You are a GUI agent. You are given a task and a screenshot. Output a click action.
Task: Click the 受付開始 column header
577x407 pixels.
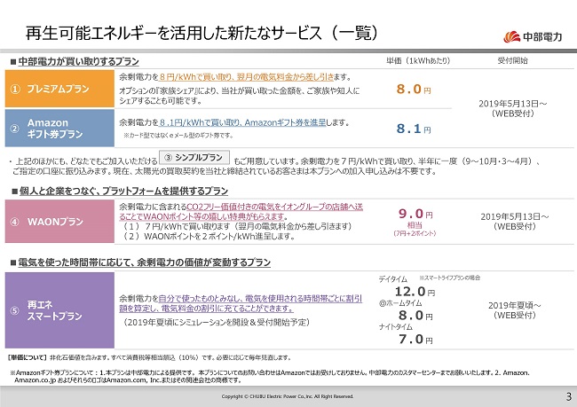[512, 60]
